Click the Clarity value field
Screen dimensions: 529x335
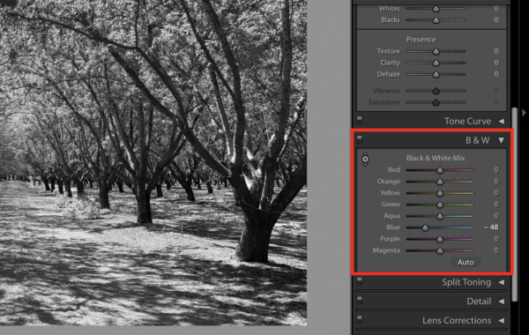pos(495,63)
